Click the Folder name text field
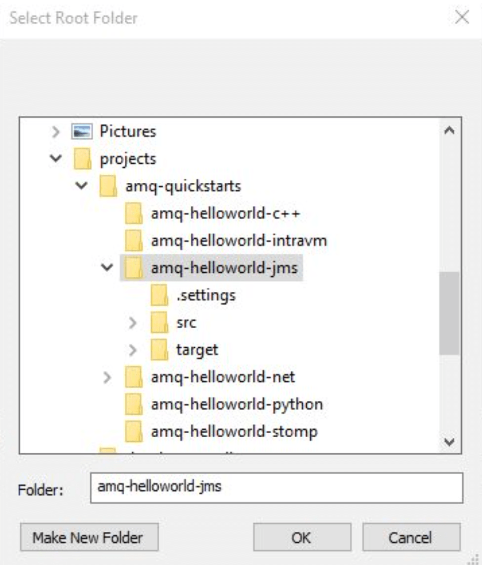 pos(277,488)
